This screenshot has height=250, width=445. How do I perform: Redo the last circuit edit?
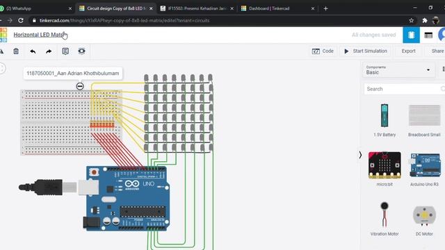click(x=49, y=51)
